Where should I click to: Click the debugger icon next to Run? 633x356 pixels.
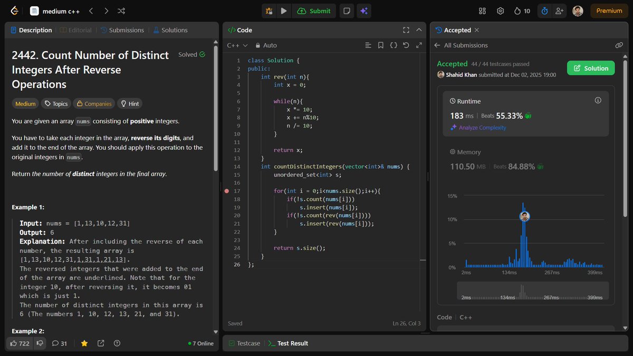click(269, 11)
